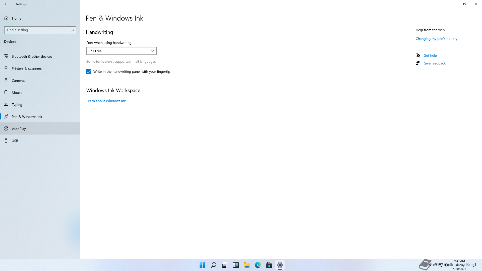Open the Windows Start menu
Screen dimensions: 482x271
(202, 265)
